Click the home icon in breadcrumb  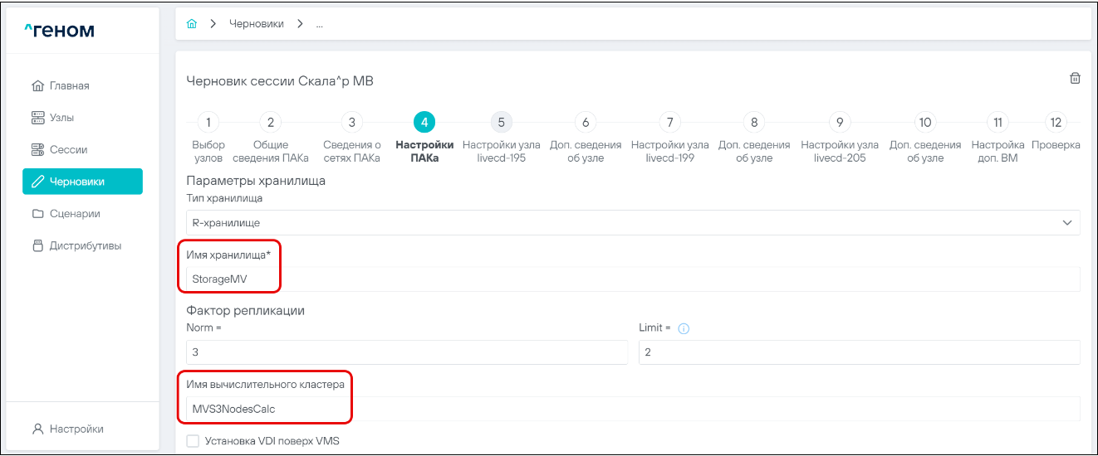coord(192,24)
